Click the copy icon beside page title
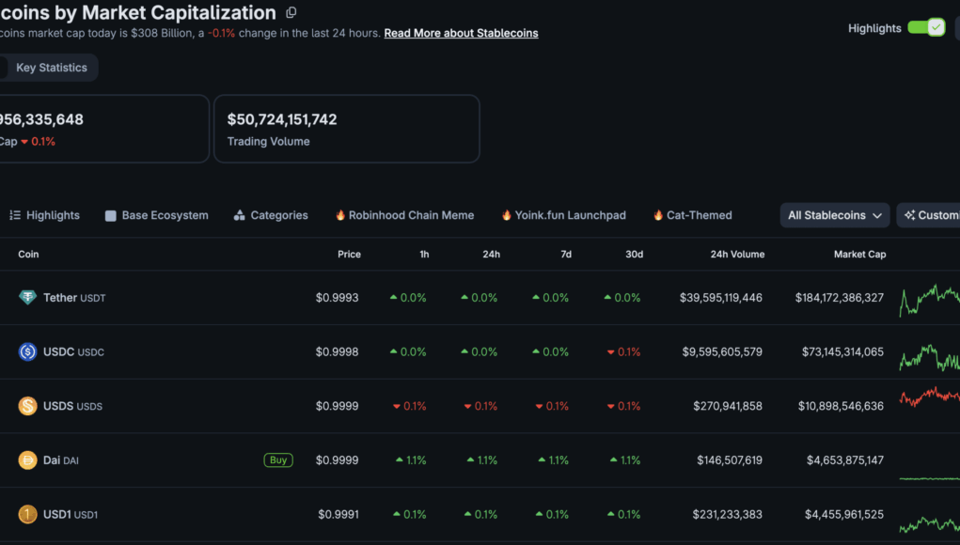 [291, 12]
